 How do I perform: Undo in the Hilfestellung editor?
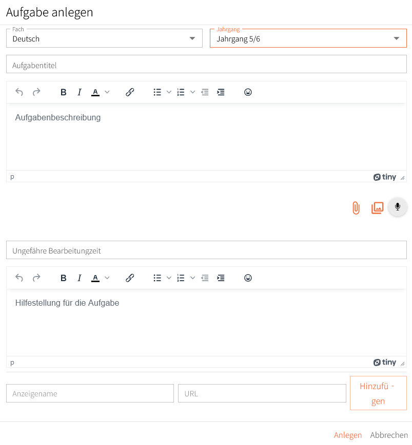[19, 278]
